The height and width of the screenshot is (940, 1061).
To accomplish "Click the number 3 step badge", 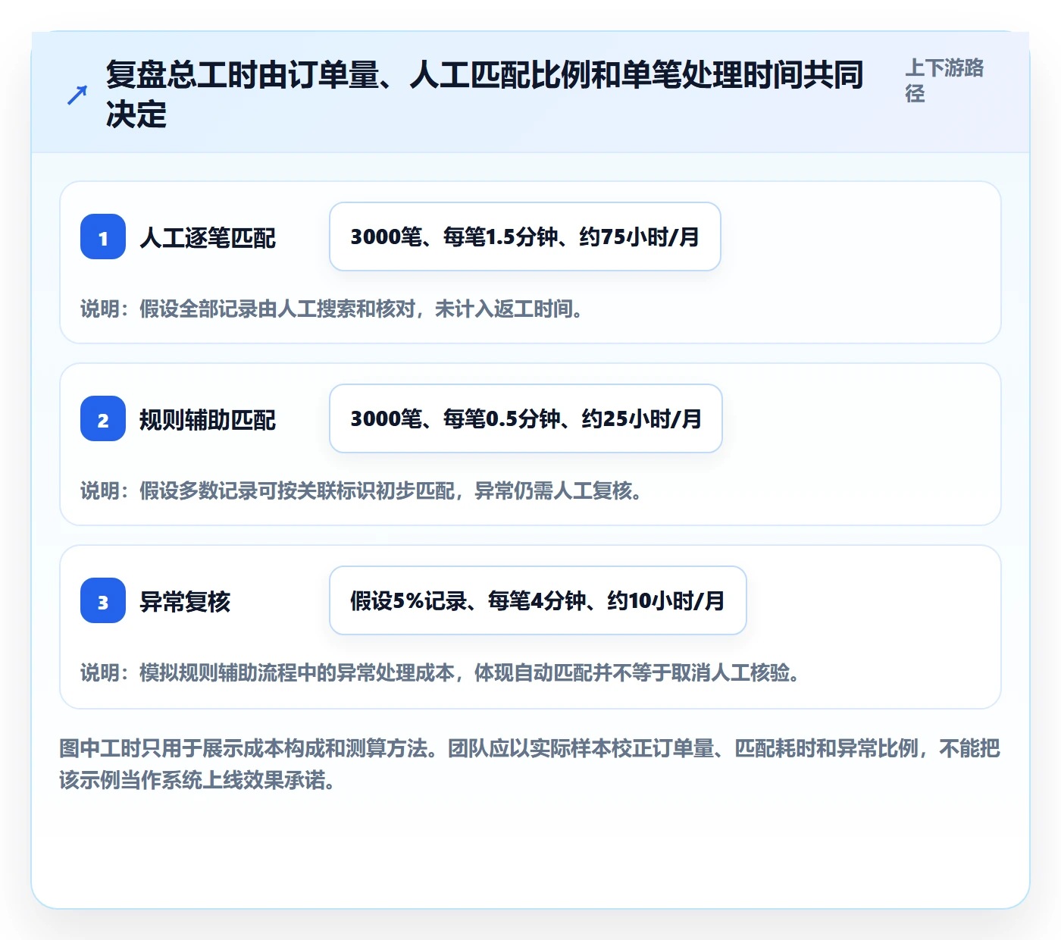I will click(103, 600).
